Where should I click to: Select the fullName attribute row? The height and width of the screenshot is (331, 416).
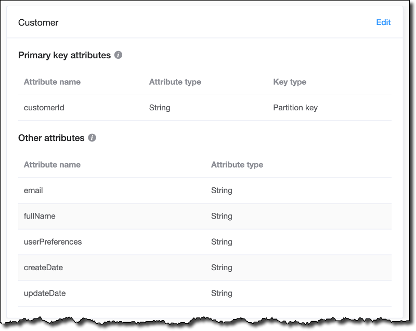(x=40, y=216)
